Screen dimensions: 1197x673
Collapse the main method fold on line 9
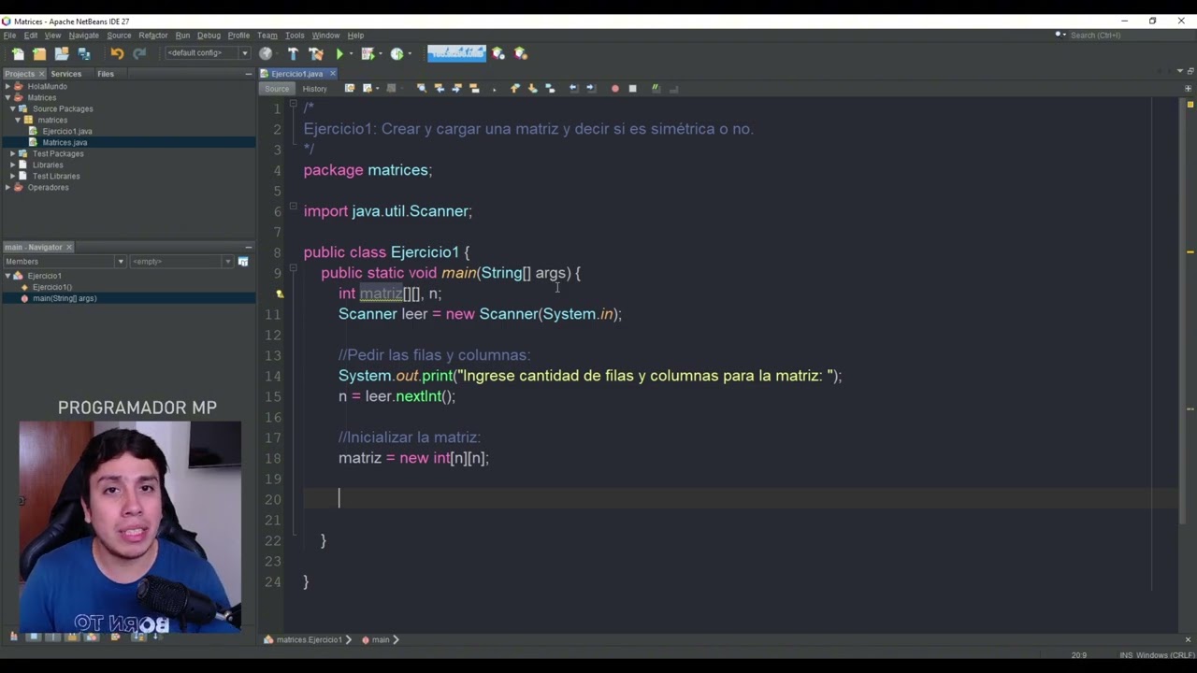293,268
